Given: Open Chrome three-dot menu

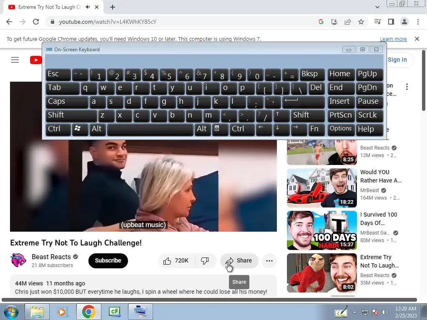Looking at the screenshot, I should pyautogui.click(x=418, y=22).
